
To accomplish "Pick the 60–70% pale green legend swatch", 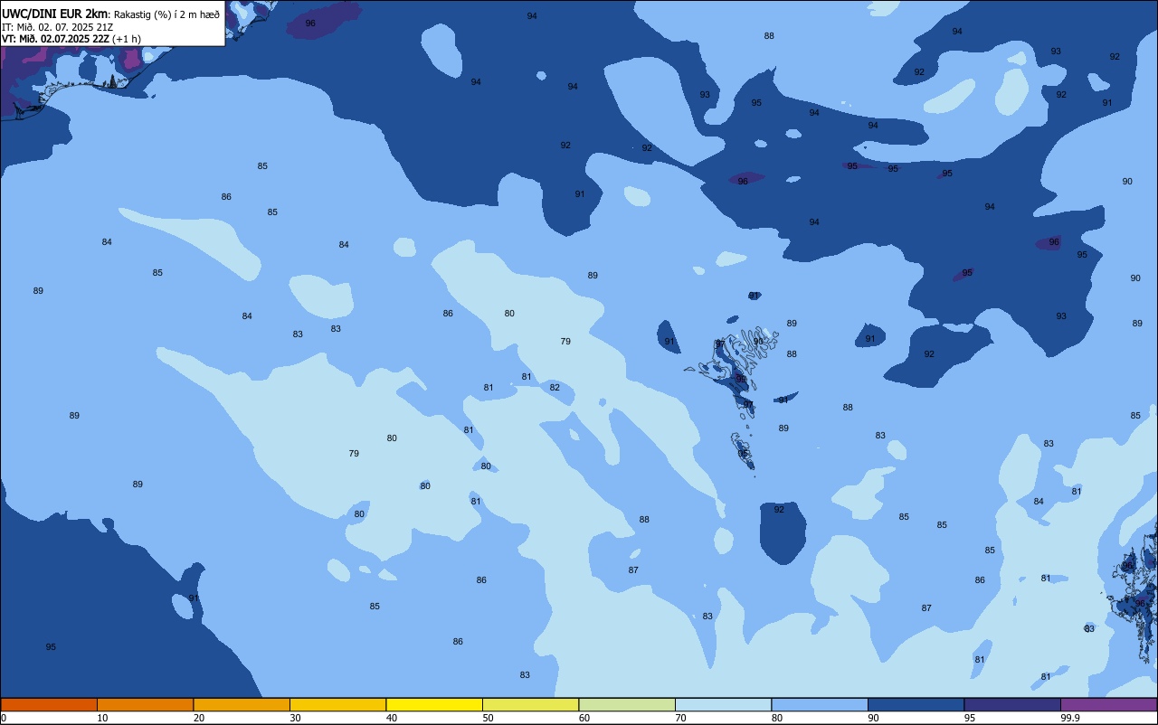I will [x=627, y=704].
